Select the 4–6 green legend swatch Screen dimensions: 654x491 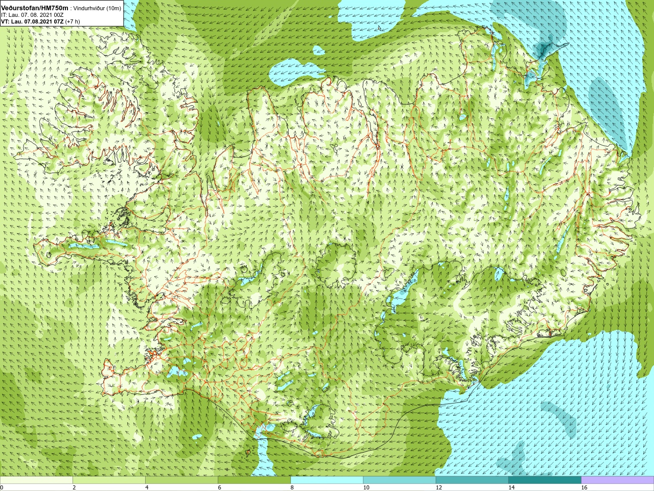pos(181,480)
